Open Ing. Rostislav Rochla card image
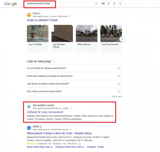The width and height of the screenshot is (160, 152). [62, 33]
